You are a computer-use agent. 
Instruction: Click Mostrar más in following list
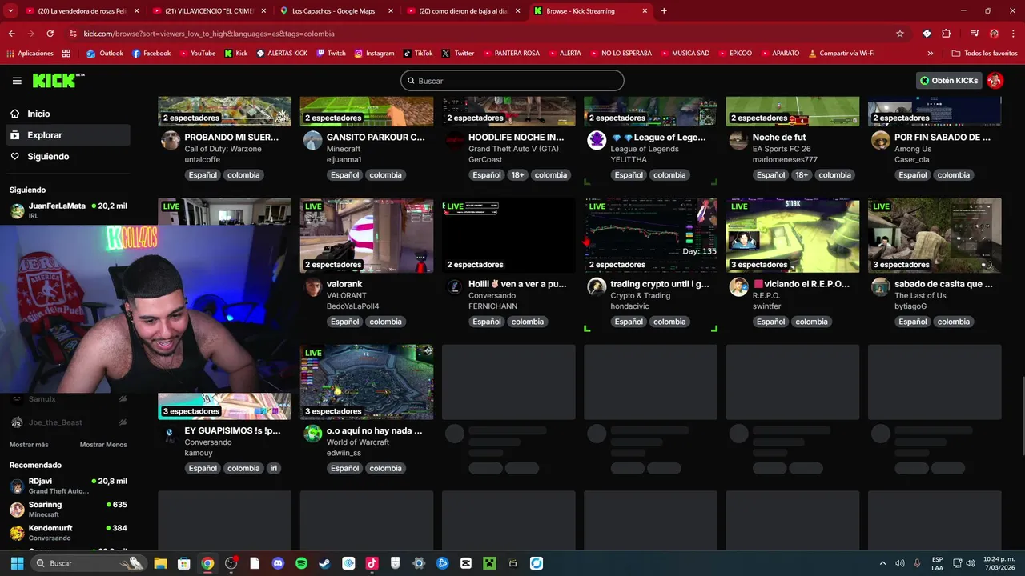pyautogui.click(x=29, y=445)
